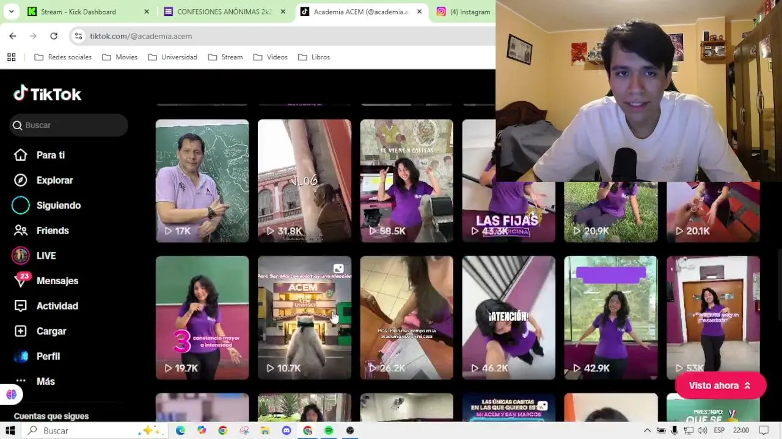Open the 17K views teacher video
The image size is (782, 439).
[x=202, y=180]
